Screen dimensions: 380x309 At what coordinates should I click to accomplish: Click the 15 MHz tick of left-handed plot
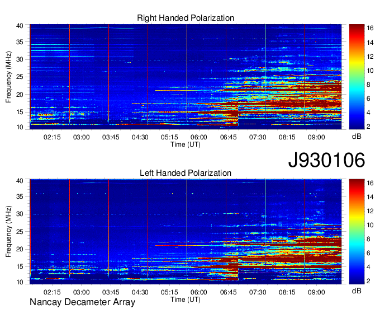[20, 267]
